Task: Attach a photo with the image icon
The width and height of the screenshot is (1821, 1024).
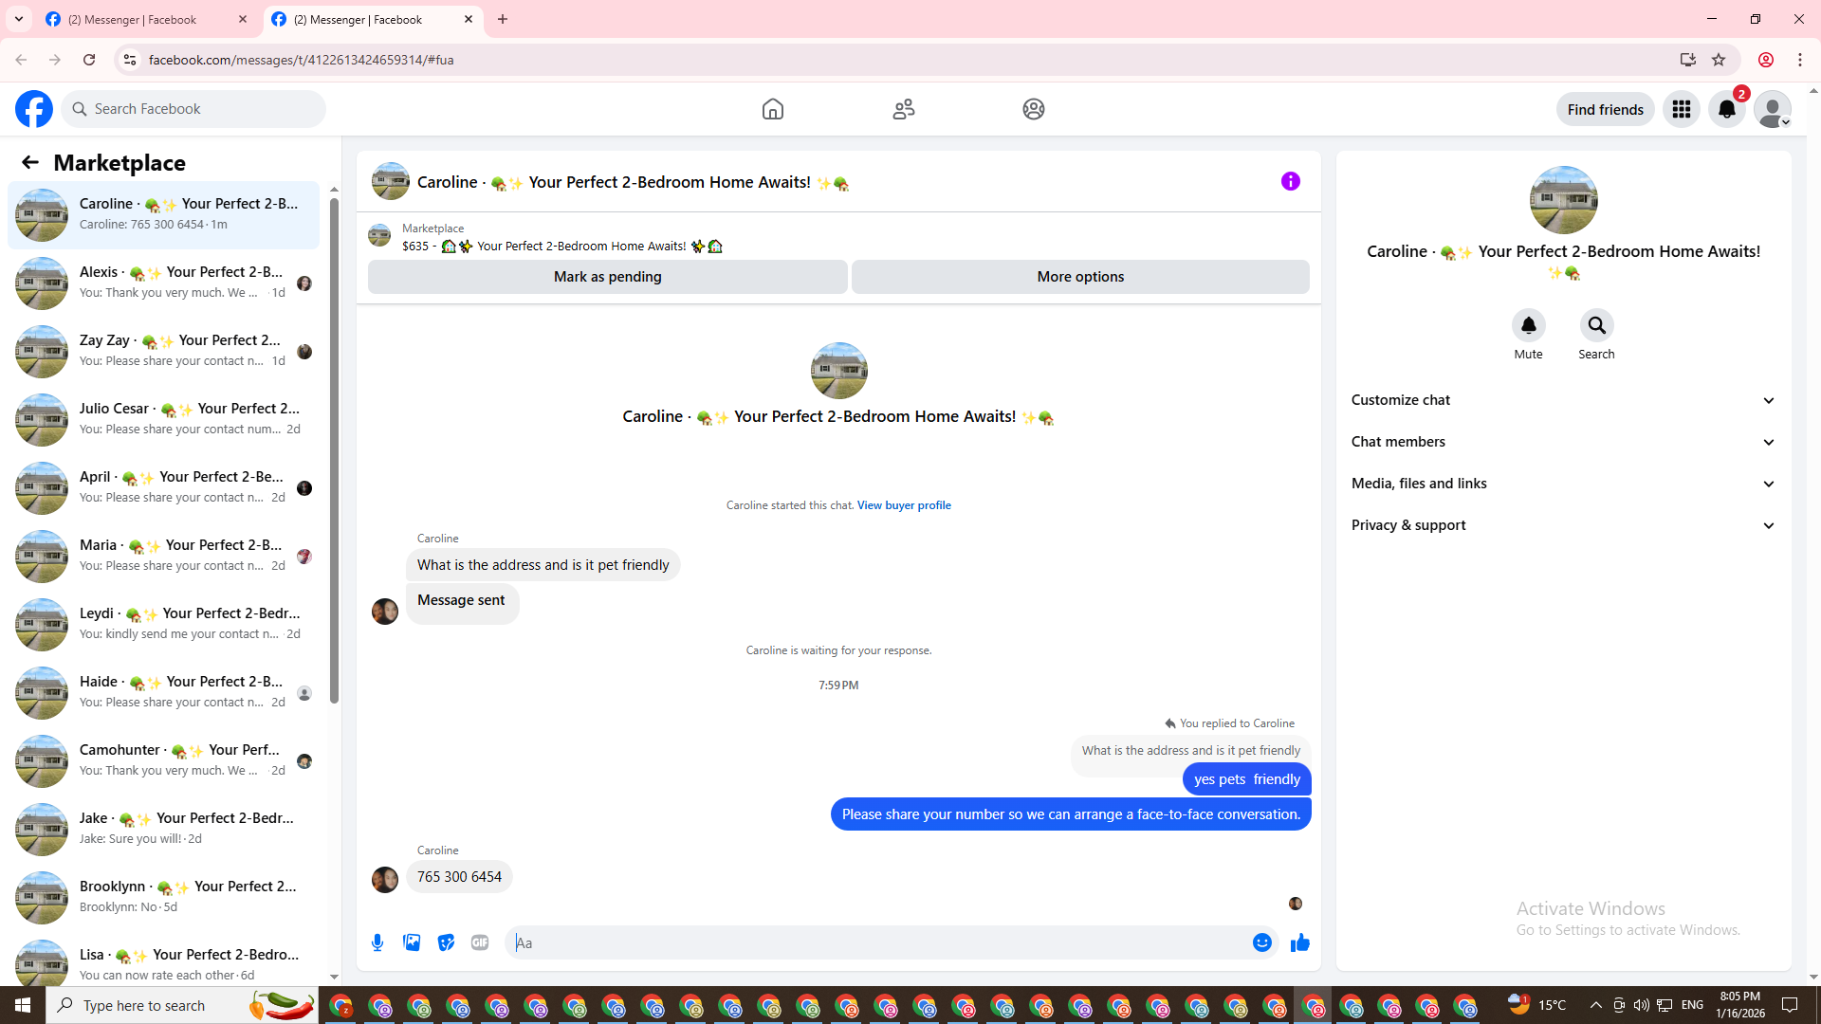Action: [412, 942]
